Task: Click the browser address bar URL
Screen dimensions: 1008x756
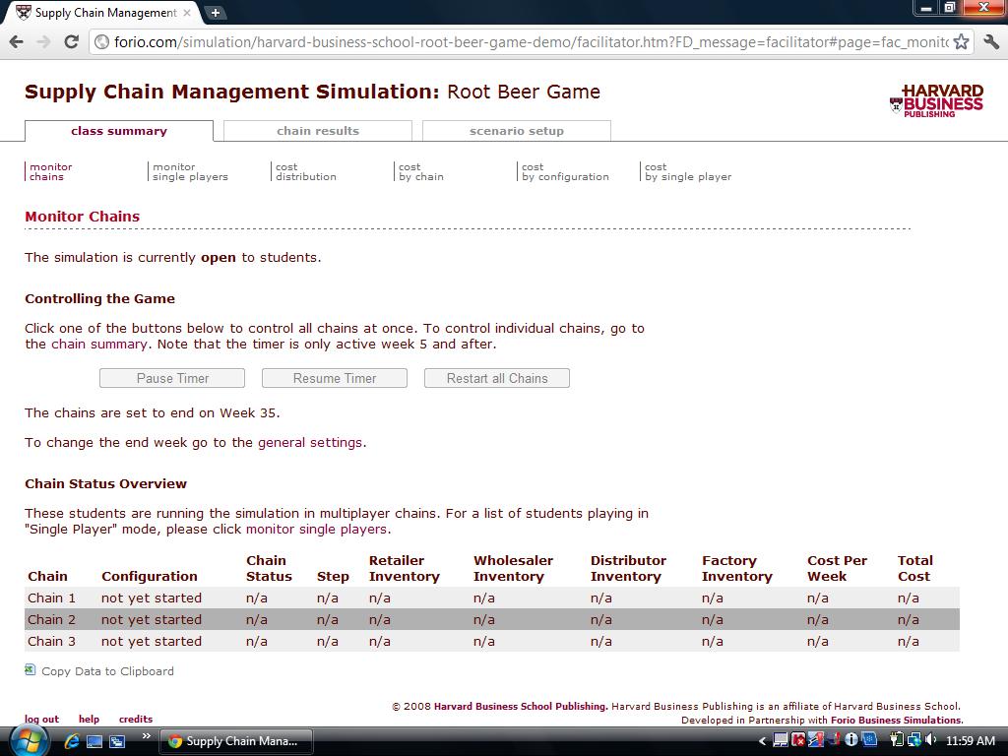Action: tap(531, 41)
